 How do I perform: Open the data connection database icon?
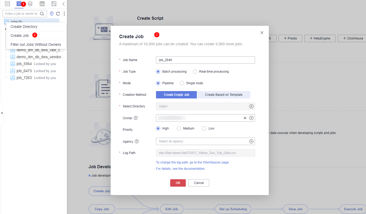30,4
